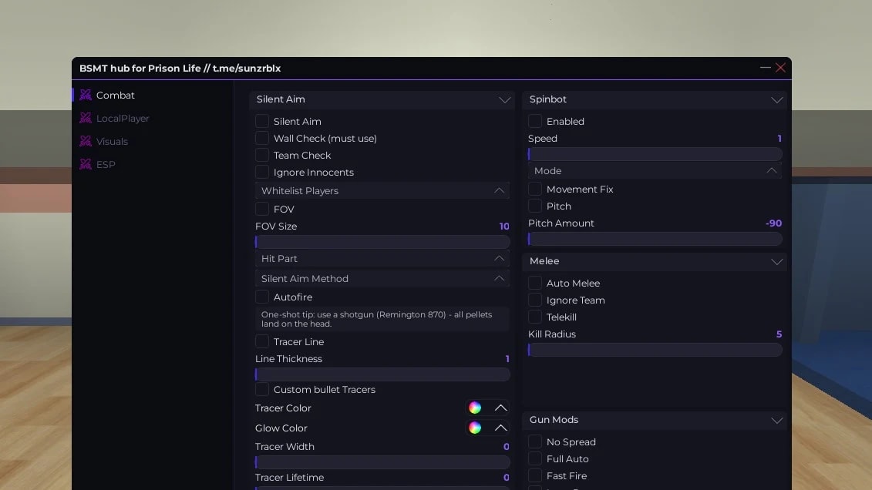Enable Team Check option
The height and width of the screenshot is (490, 872).
[x=262, y=155]
